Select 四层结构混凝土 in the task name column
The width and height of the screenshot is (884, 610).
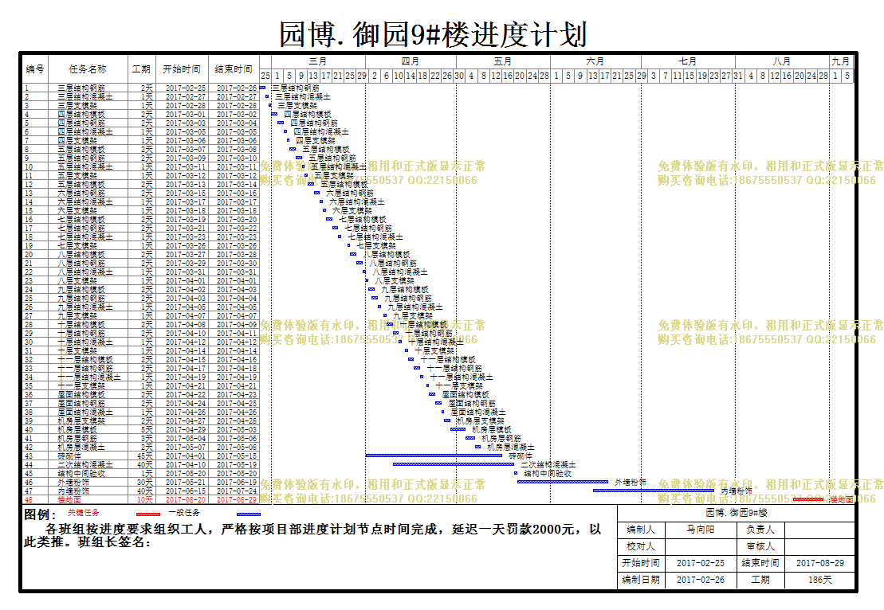[x=84, y=132]
